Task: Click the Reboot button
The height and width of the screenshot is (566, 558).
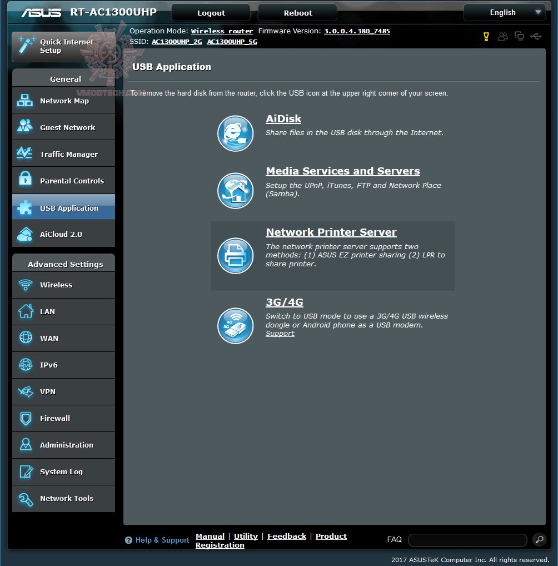Action: coord(298,13)
